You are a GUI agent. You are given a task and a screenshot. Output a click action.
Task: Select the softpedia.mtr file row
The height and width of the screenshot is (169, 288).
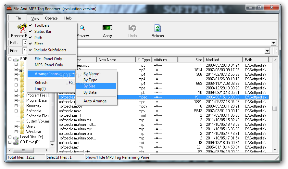[163, 147]
